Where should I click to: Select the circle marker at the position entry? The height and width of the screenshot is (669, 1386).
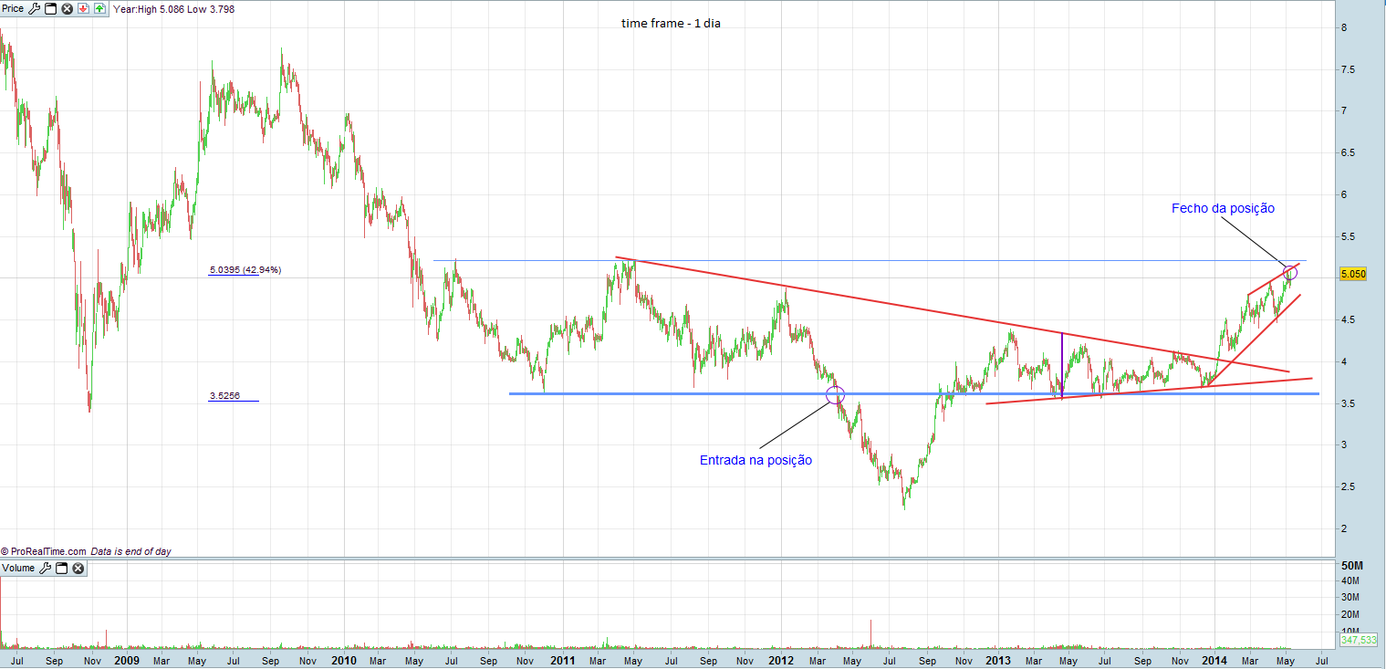pos(835,394)
